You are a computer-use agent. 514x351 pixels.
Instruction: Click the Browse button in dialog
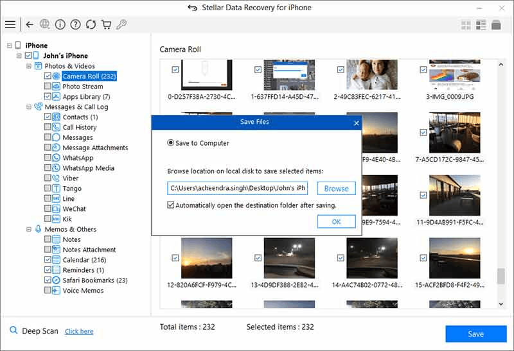tap(336, 189)
